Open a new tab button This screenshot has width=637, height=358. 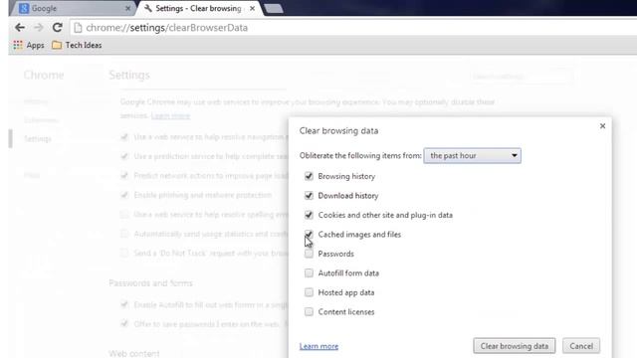coord(274,9)
